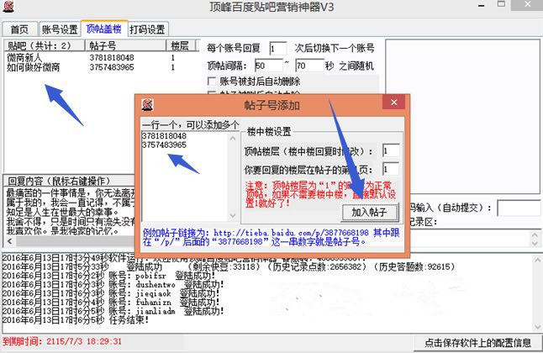Click the 每个账号回复 count field
This screenshot has width=543, height=353.
pyautogui.click(x=277, y=49)
